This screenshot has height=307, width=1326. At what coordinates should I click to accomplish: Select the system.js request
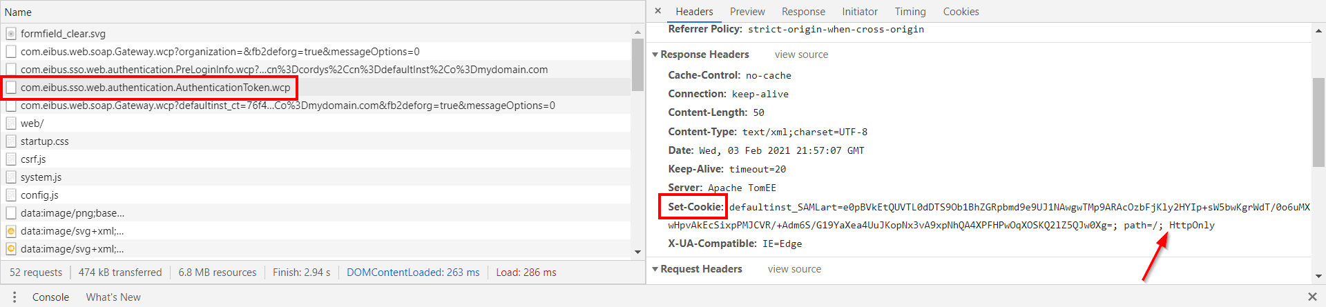click(41, 177)
